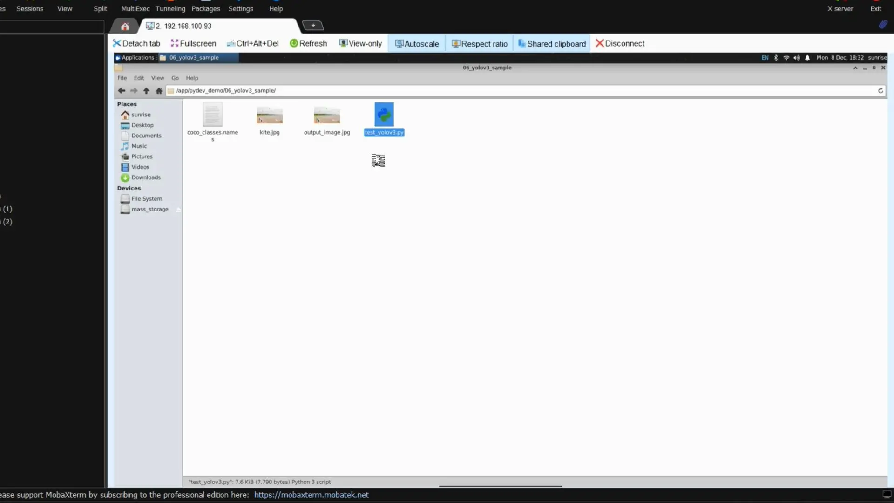This screenshot has width=894, height=503.
Task: Click the eject arrow next to mass_storage
Action: [x=178, y=210]
